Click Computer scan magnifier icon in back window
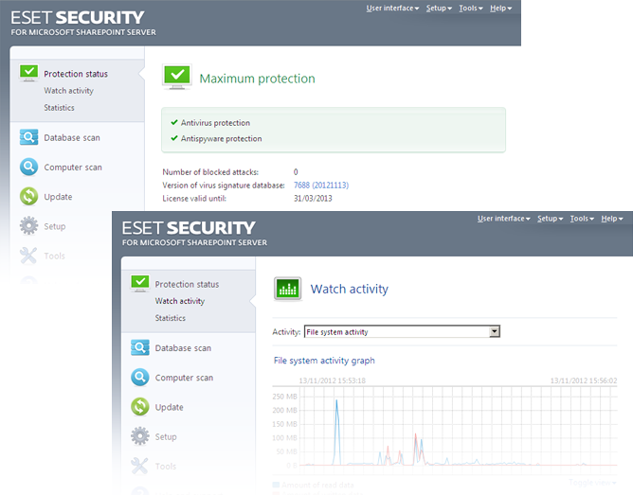 (x=28, y=167)
